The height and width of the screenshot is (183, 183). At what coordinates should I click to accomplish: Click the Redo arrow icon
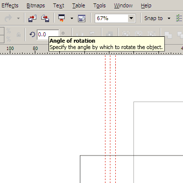coord(8,18)
